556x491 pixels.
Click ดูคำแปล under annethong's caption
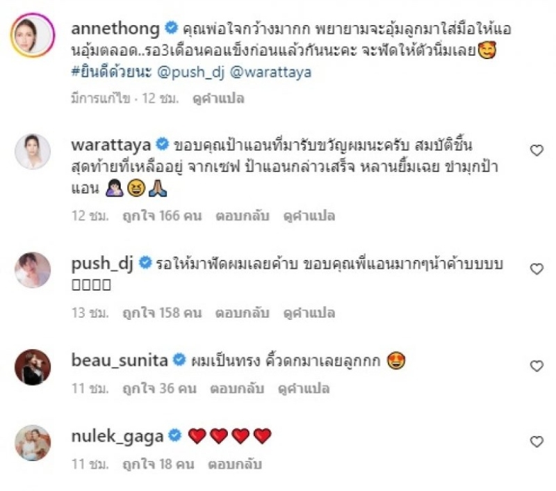(218, 98)
